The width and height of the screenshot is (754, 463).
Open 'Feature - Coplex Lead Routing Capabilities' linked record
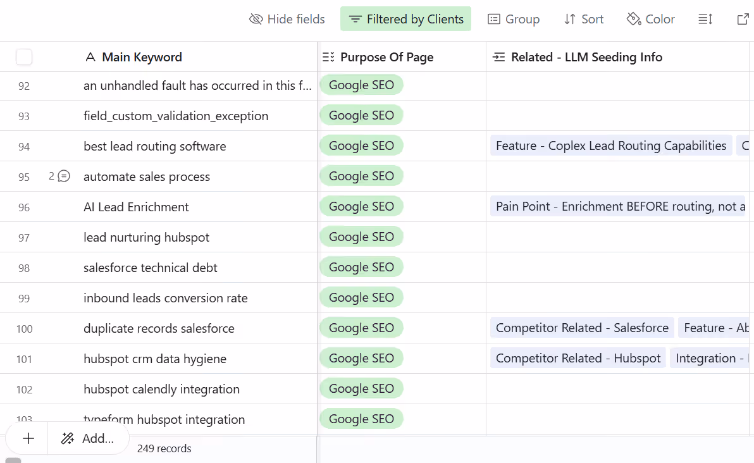(611, 145)
